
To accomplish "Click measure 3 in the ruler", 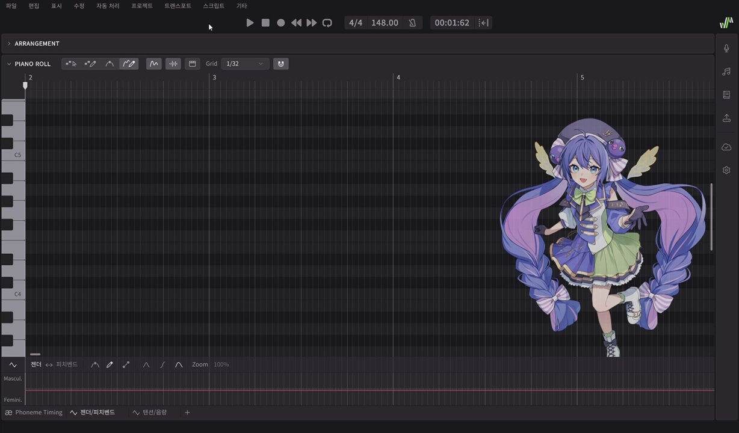I will point(214,78).
